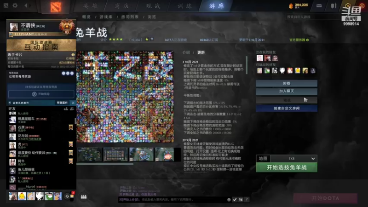368x207 pixels.
Task: Click the question mark chat help icon
Action: pos(247,200)
